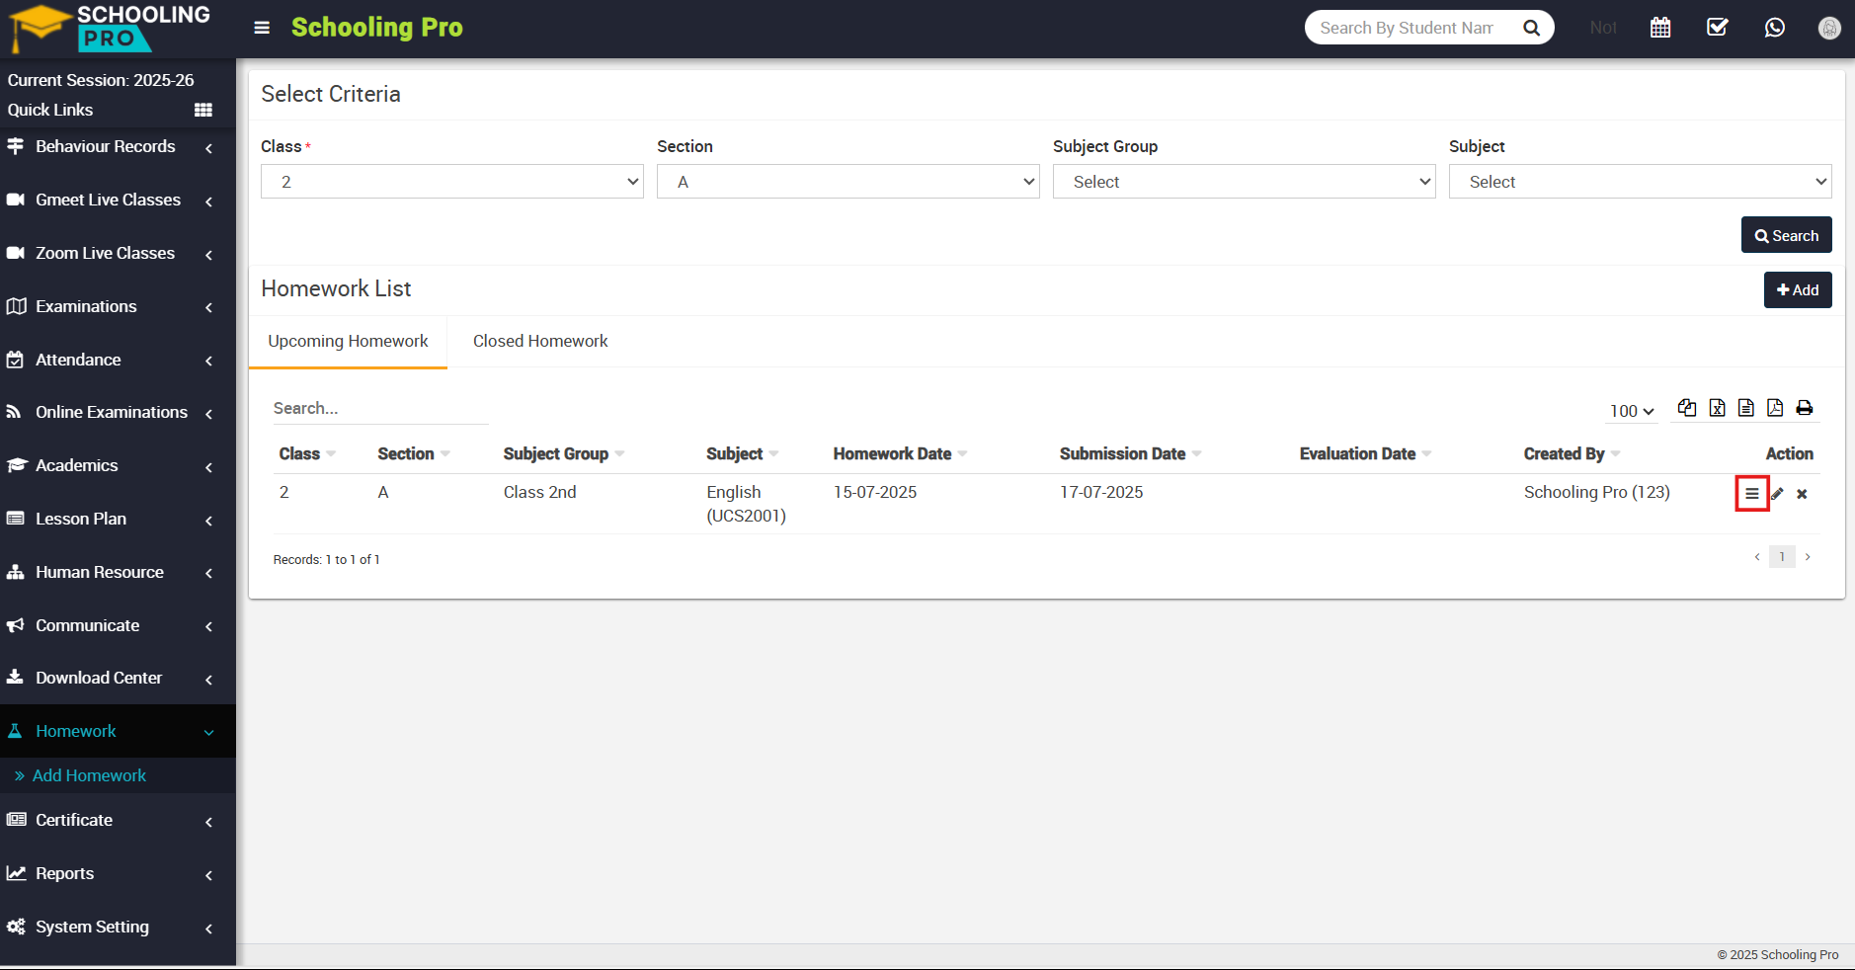Expand Behaviour Records in the sidebar
The width and height of the screenshot is (1855, 970).
tap(118, 146)
